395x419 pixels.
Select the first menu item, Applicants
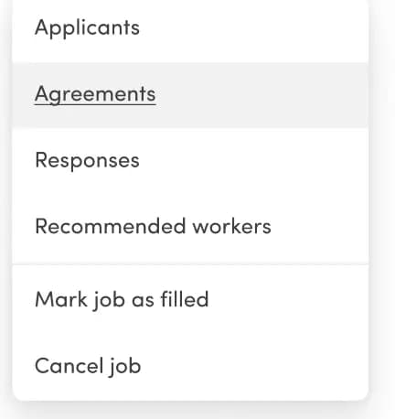pos(190,29)
